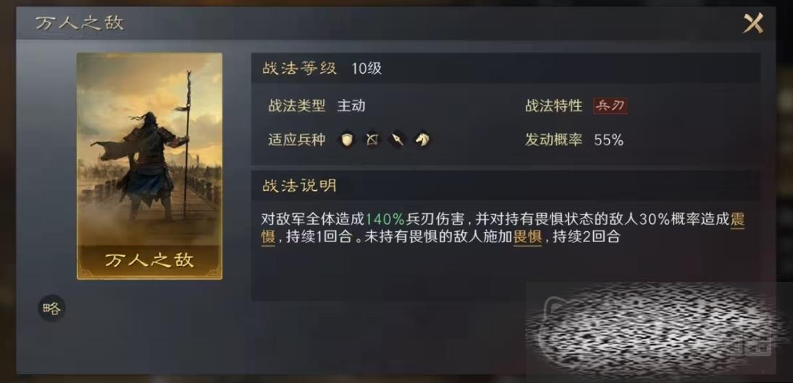Click the spear troop type icon
Image resolution: width=793 pixels, height=383 pixels.
tap(397, 139)
